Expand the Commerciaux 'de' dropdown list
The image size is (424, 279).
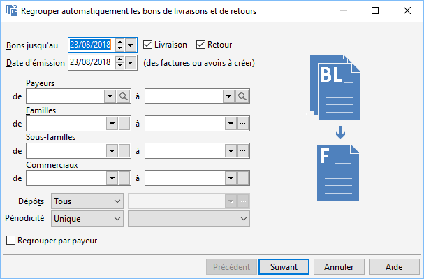tap(112, 178)
